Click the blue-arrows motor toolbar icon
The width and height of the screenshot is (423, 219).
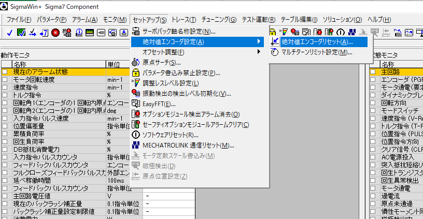pos(398,32)
